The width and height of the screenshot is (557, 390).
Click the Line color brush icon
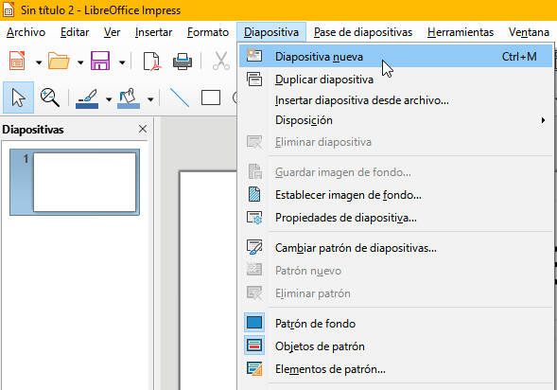point(87,98)
